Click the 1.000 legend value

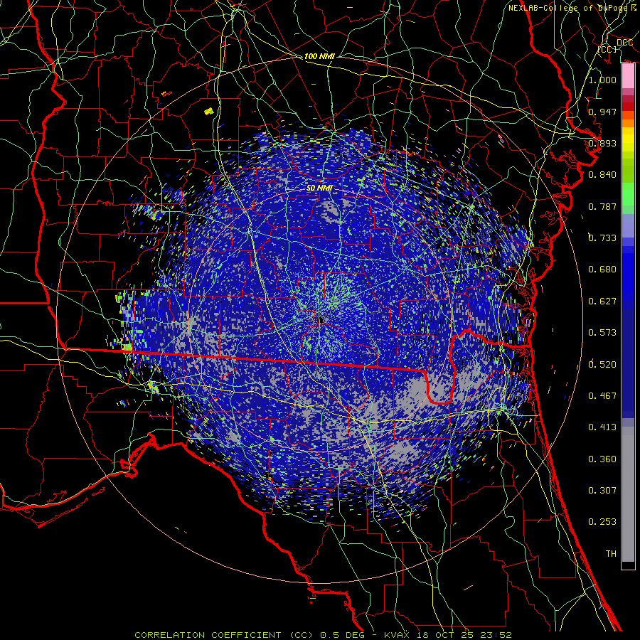pyautogui.click(x=602, y=80)
